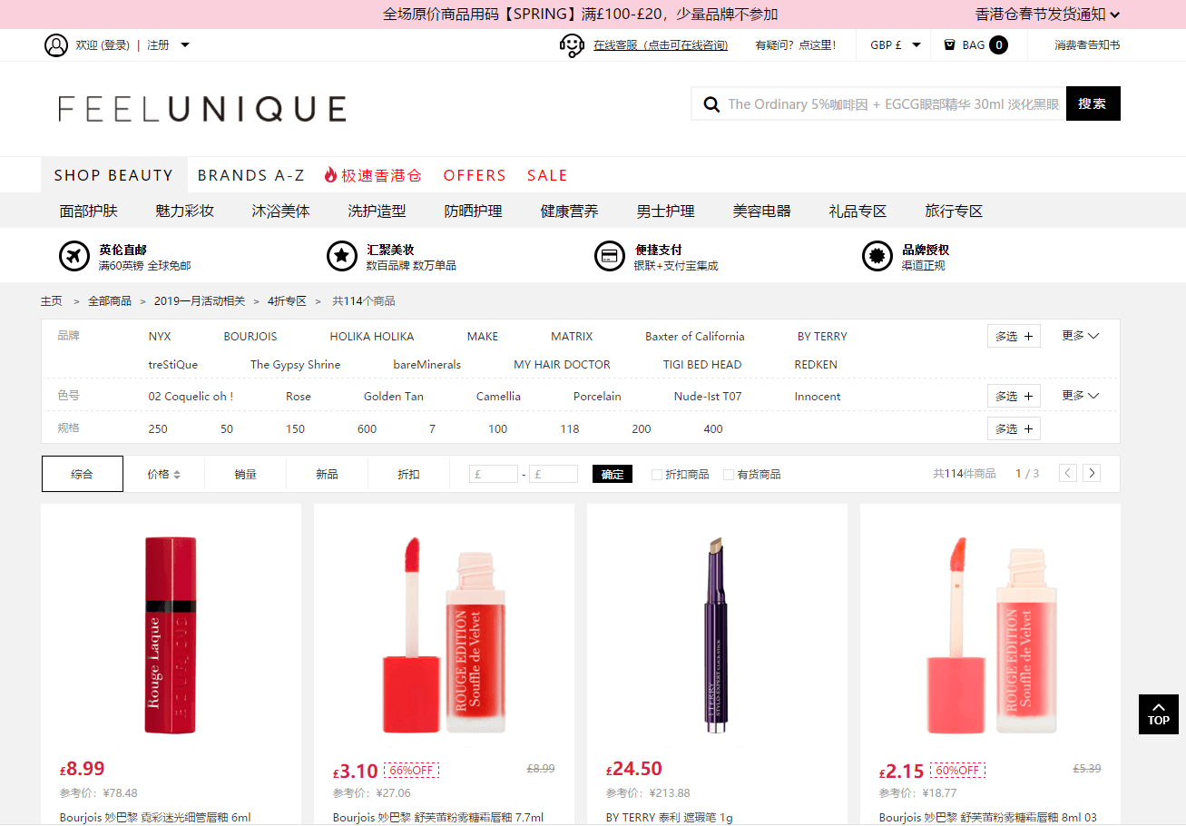The image size is (1186, 826).
Task: Click 主页 in the breadcrumb
Action: pos(52,300)
